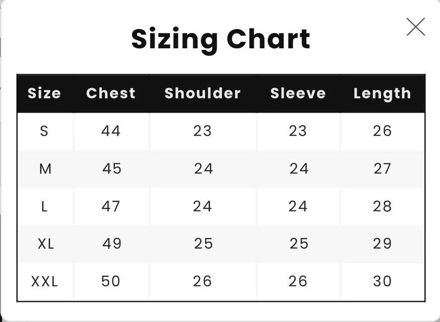
Task: Close the Sizing Chart popup
Action: (415, 26)
